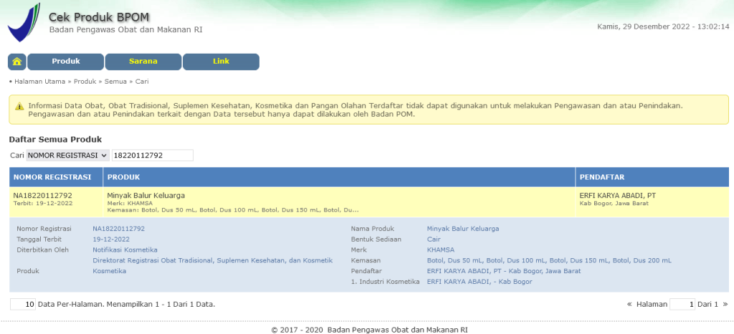Click the Terbit: 19-12-2022 text in row
The width and height of the screenshot is (734, 334).
(x=43, y=203)
